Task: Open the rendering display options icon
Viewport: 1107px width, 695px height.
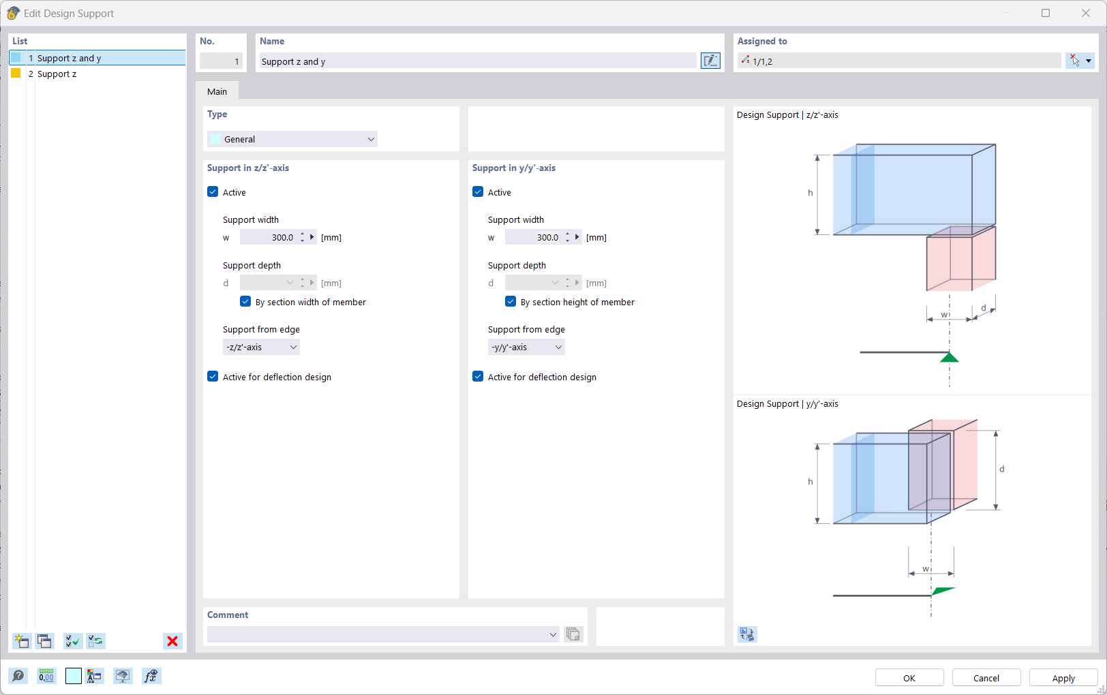Action: tap(123, 675)
